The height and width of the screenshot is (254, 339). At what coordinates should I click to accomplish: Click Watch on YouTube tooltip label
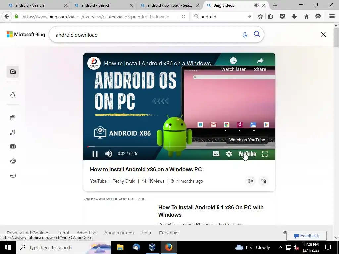pyautogui.click(x=247, y=140)
